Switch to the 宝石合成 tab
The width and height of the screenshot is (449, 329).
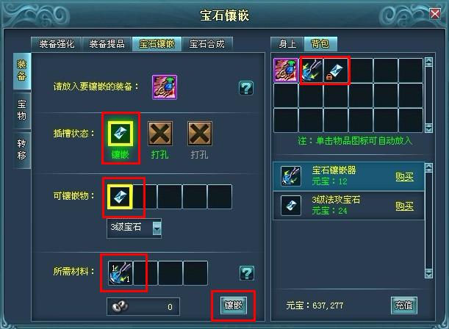click(207, 44)
